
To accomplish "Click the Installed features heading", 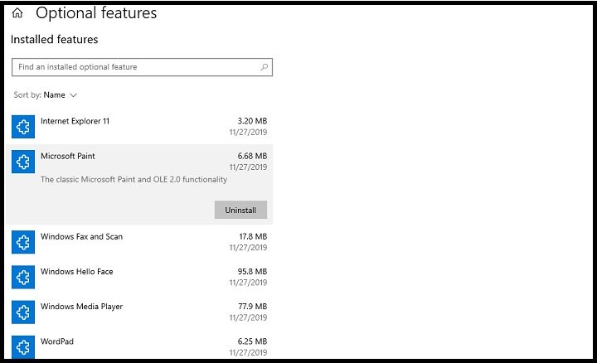I will 55,39.
